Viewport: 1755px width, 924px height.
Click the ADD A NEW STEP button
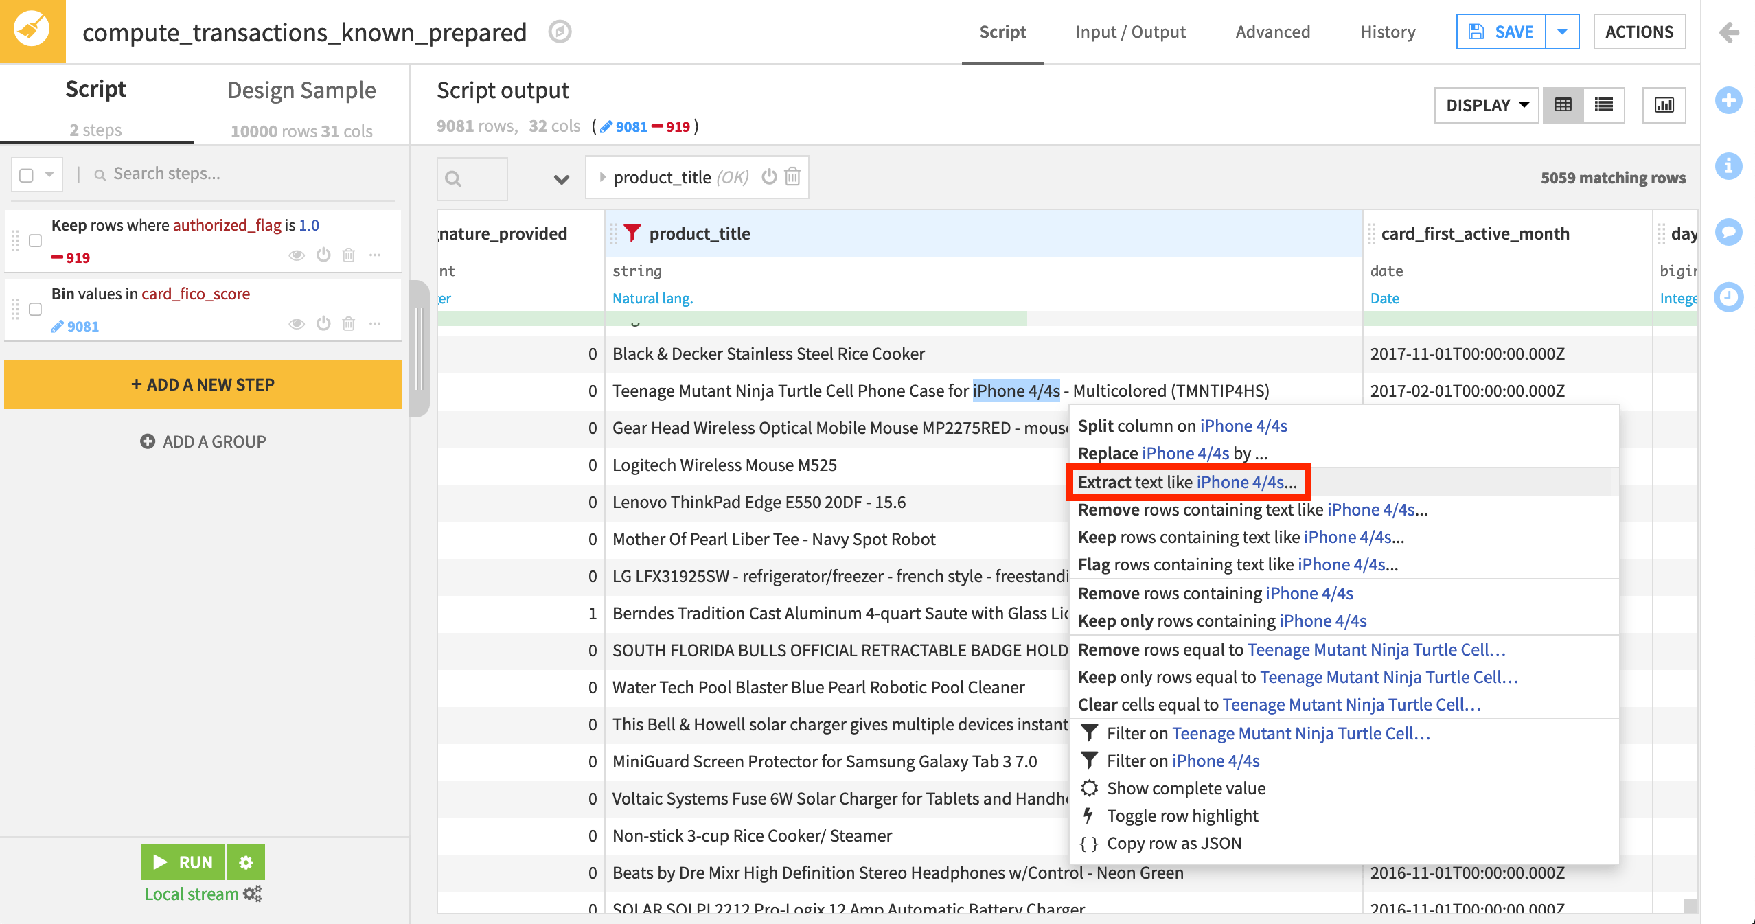click(x=203, y=384)
